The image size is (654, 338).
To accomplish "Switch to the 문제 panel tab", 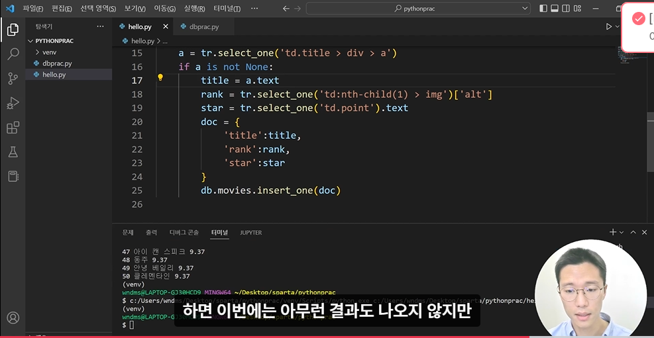I will tap(128, 232).
